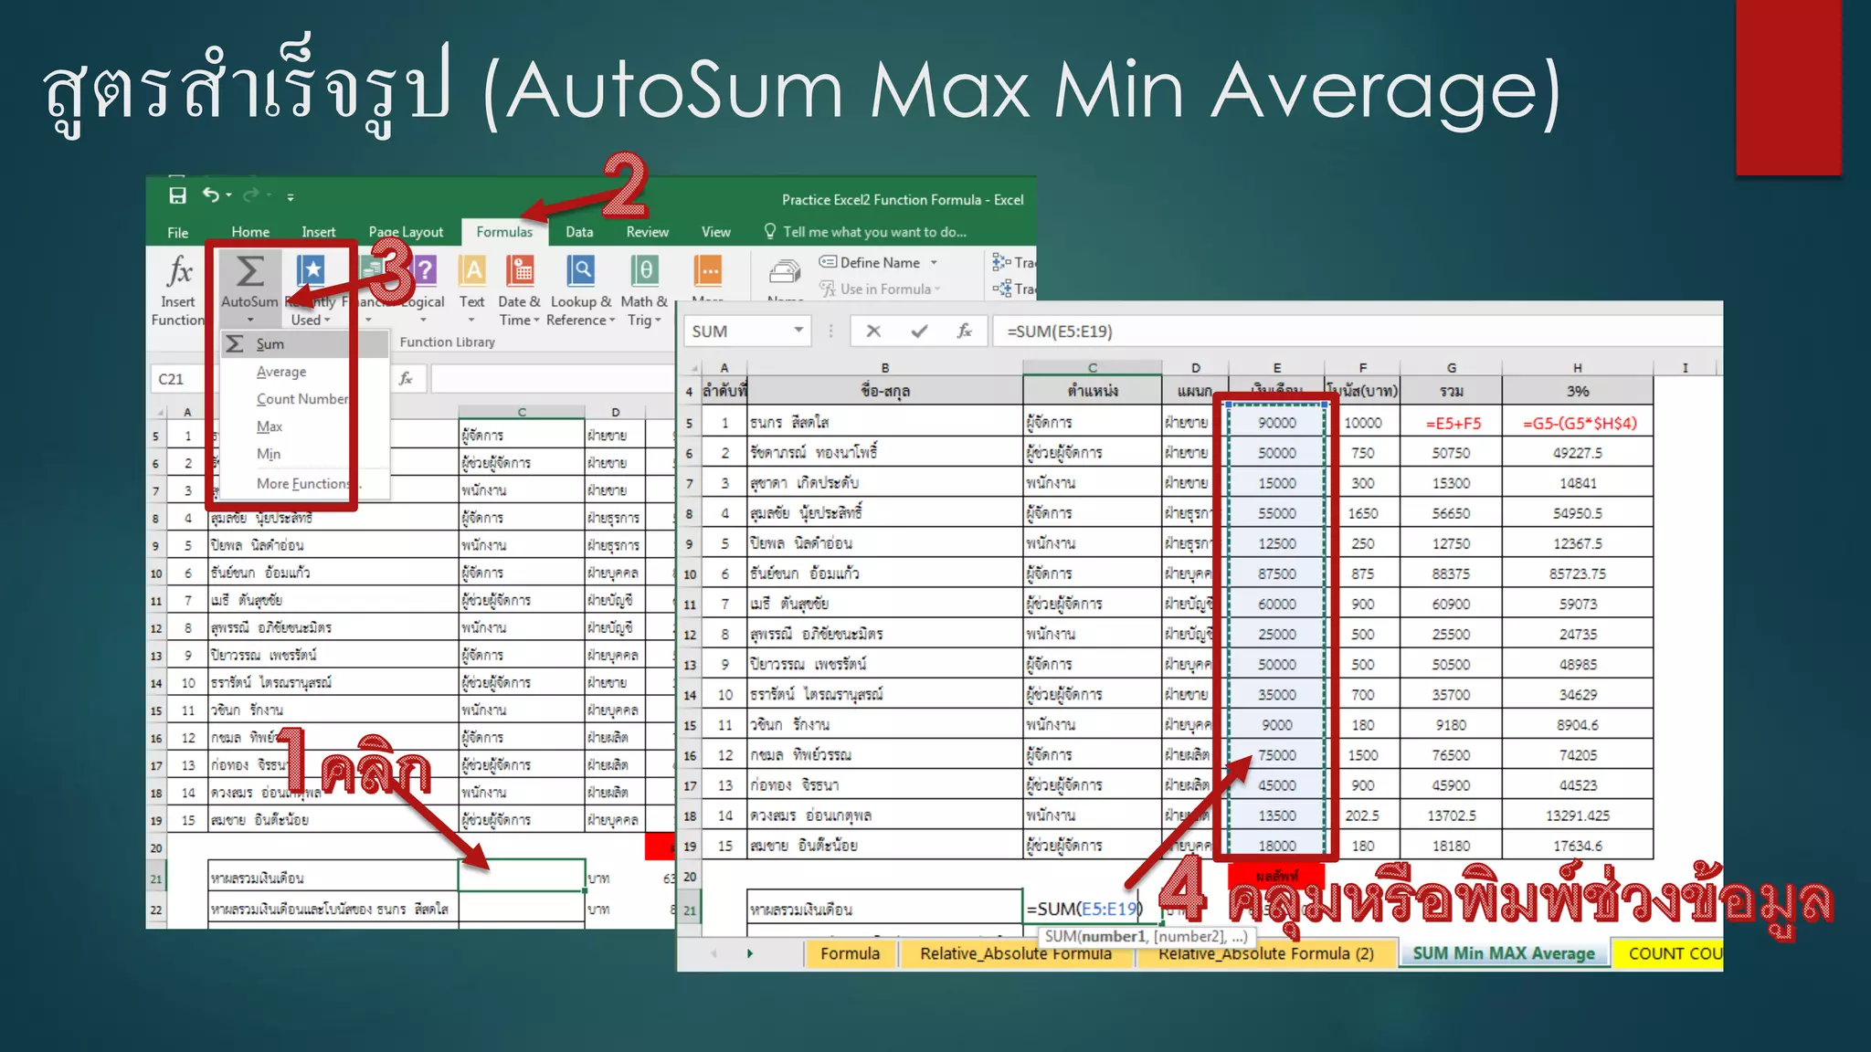Select the Formulas ribbon tab

pos(504,232)
